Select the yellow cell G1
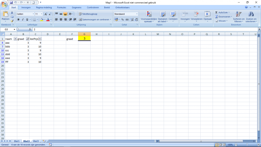Viewport: 261px width, 147px height. [x=84, y=39]
